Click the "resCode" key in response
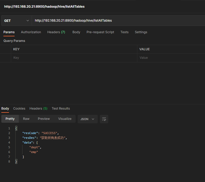The width and height of the screenshot is (205, 182). point(30,133)
